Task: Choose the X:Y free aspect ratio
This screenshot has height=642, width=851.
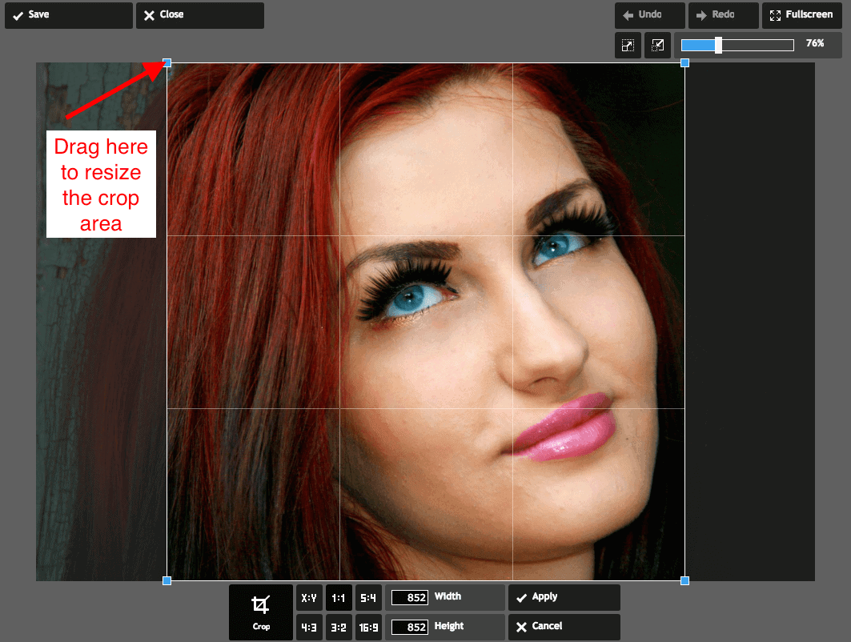Action: (x=309, y=598)
